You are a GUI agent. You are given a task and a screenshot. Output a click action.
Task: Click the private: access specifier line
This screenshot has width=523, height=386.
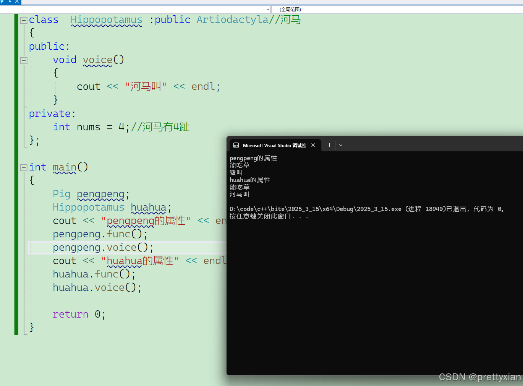click(x=52, y=114)
